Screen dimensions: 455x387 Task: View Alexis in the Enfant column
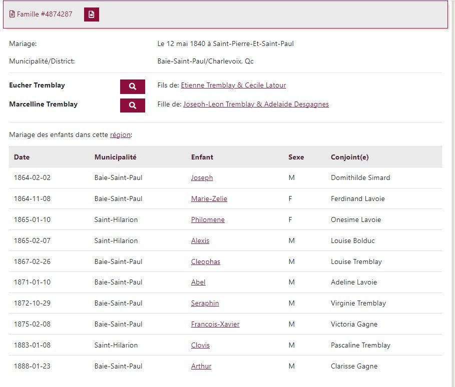point(200,240)
